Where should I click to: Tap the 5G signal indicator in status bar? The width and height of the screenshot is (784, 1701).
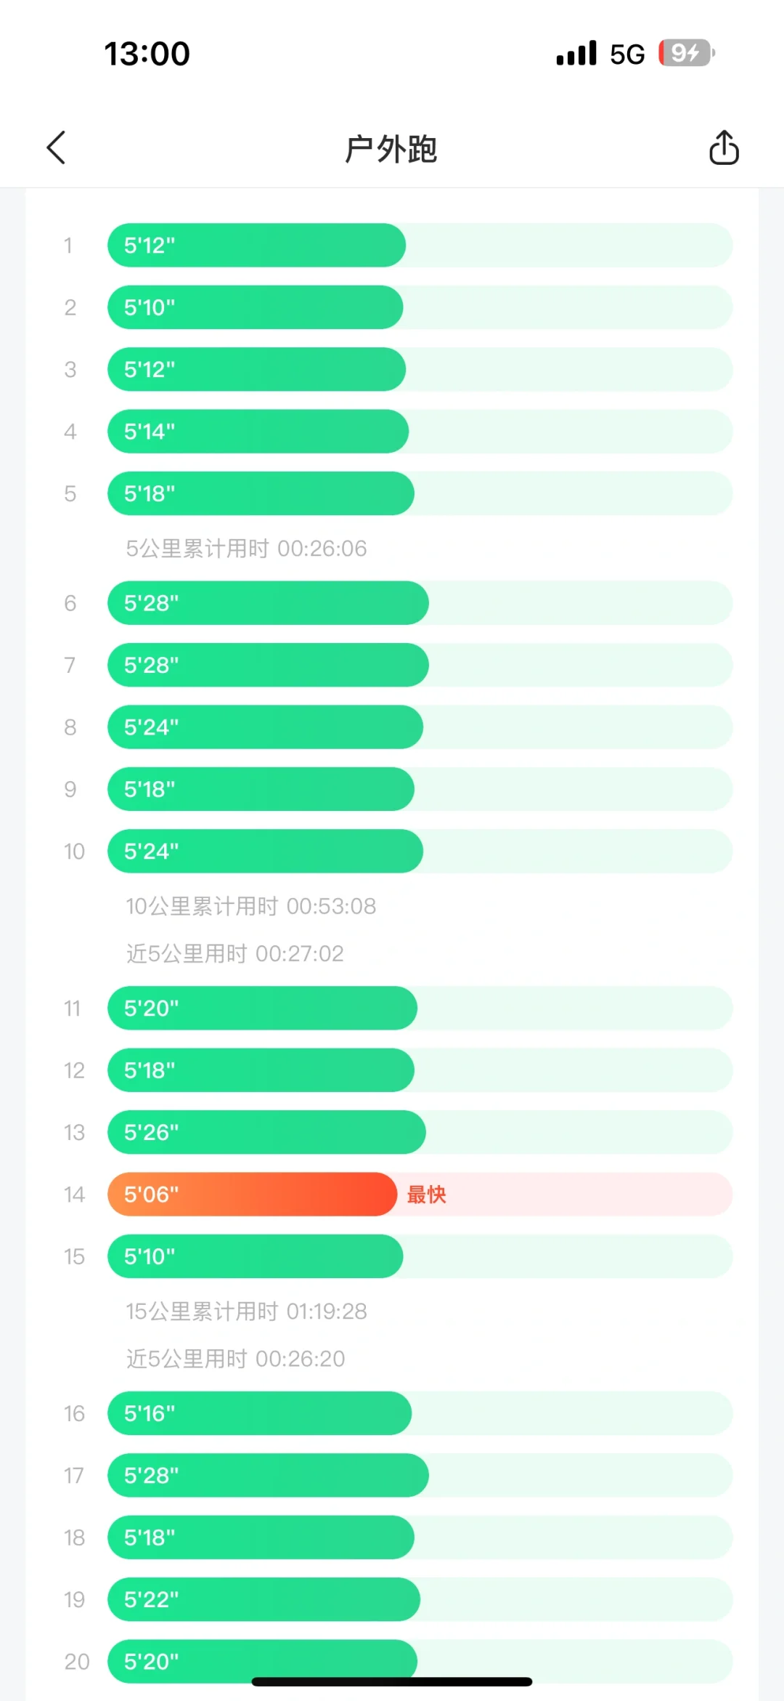tap(627, 54)
